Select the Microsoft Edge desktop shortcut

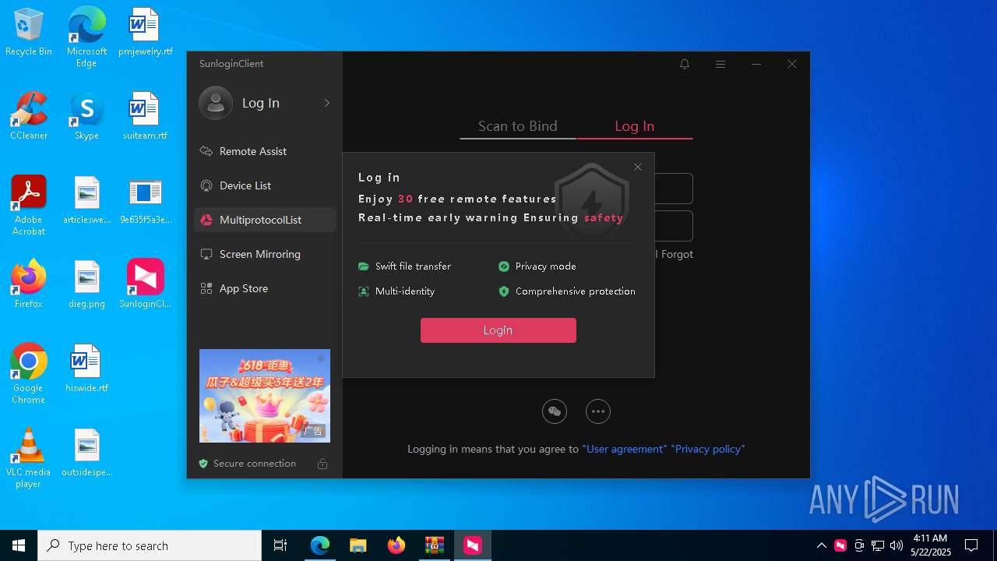86,37
